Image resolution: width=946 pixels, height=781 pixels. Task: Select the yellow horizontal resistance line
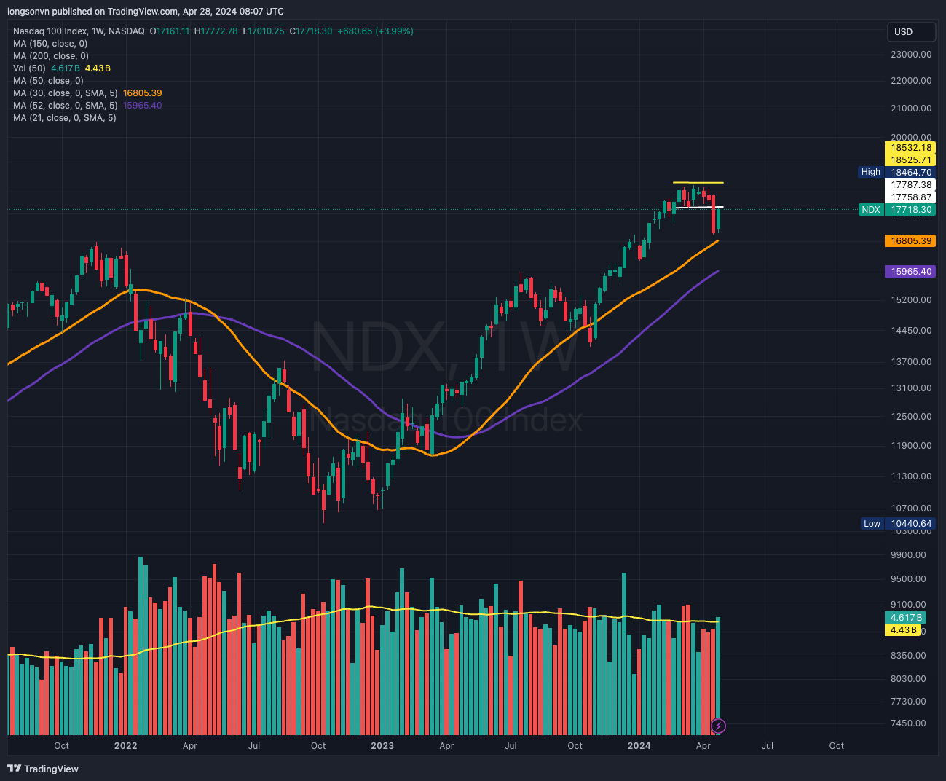698,182
